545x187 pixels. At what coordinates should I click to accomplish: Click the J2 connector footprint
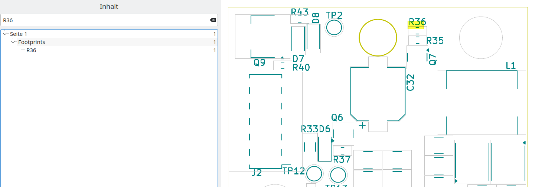pos(265,121)
